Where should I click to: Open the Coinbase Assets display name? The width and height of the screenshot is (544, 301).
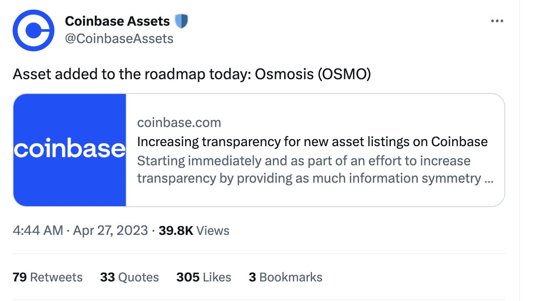pos(117,20)
